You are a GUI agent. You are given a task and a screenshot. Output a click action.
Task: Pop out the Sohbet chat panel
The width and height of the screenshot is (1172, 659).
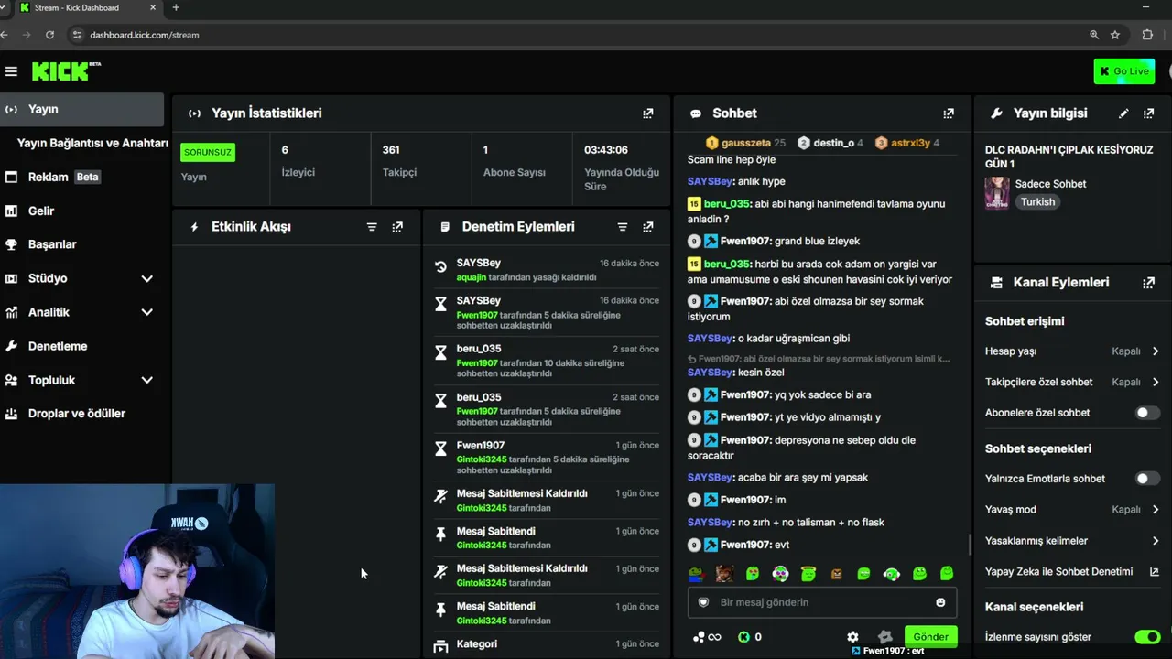[949, 113]
